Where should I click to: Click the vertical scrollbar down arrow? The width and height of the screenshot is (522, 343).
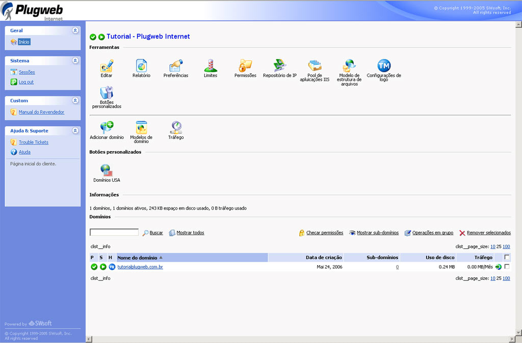click(518, 332)
